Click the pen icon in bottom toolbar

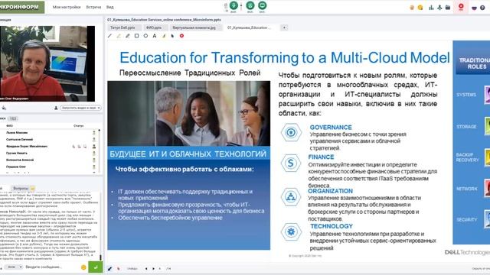tap(109, 268)
